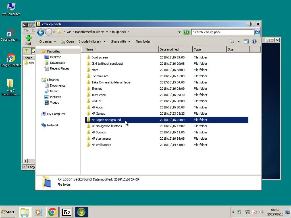This screenshot has width=291, height=218.
Task: Open File menu in 7-Zip window
Action: pos(26,30)
